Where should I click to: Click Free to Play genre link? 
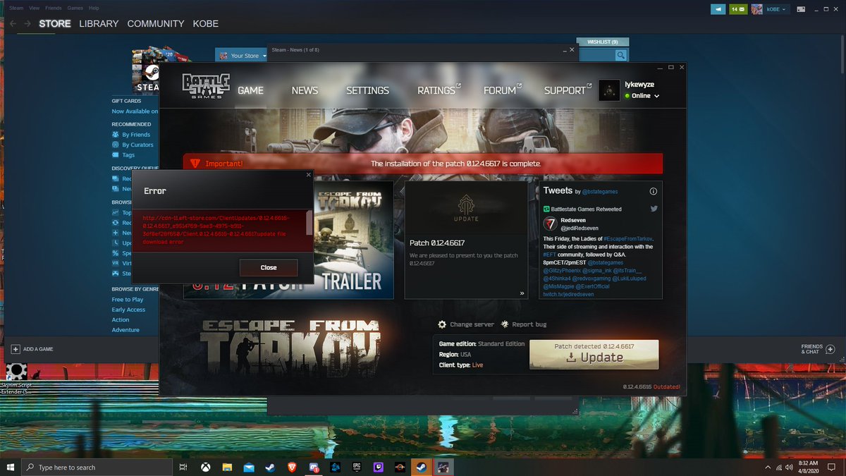point(128,300)
